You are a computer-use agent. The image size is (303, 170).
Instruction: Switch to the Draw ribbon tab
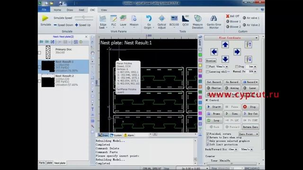point(70,10)
